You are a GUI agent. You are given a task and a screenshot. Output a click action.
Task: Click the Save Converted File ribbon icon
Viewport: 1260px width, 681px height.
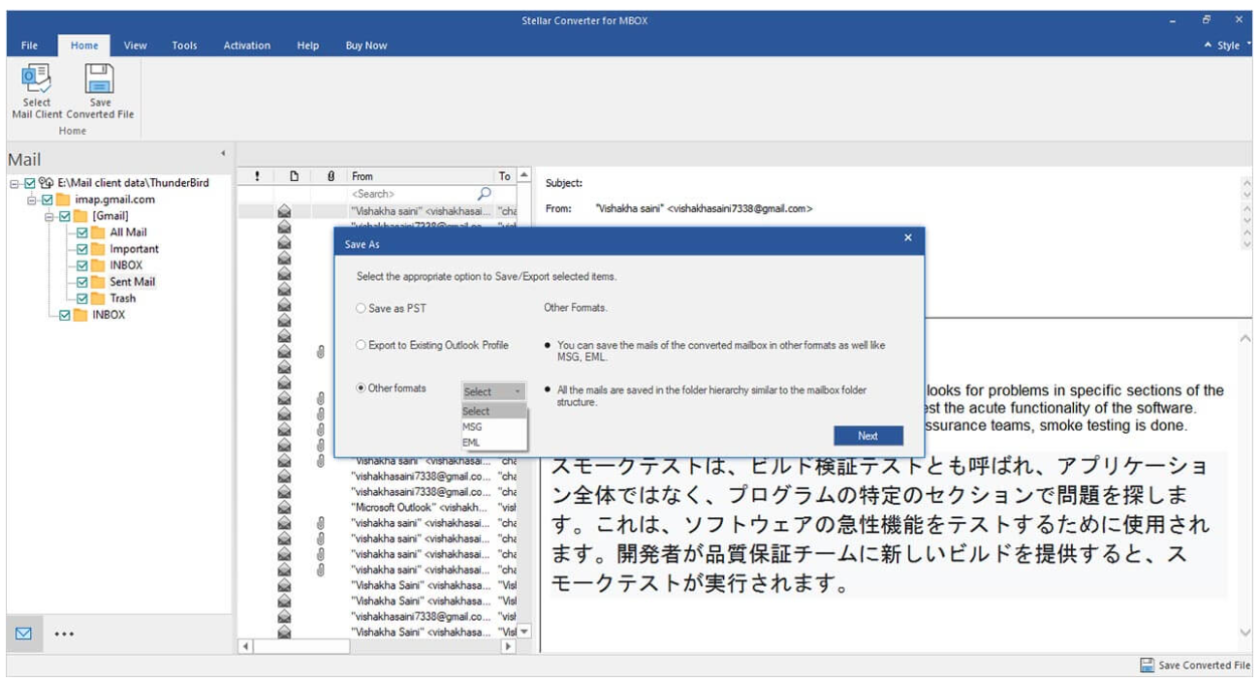click(x=100, y=77)
